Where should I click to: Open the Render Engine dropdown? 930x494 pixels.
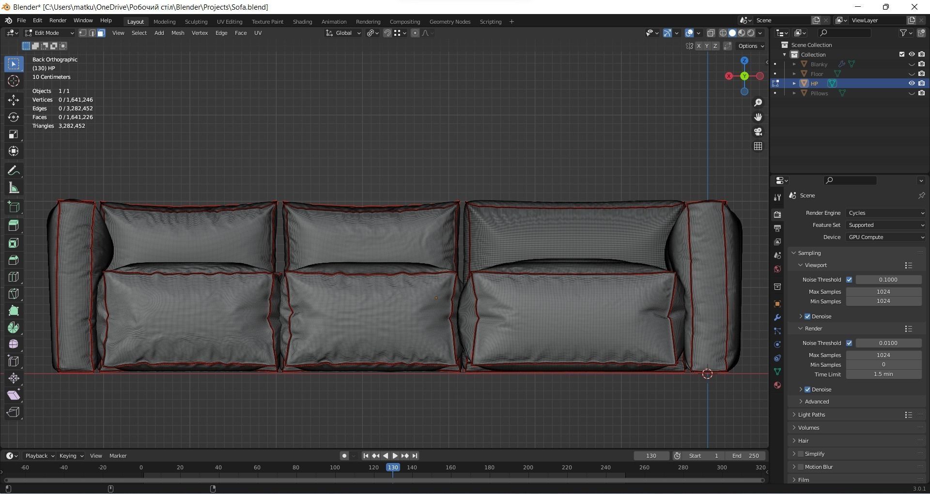886,213
